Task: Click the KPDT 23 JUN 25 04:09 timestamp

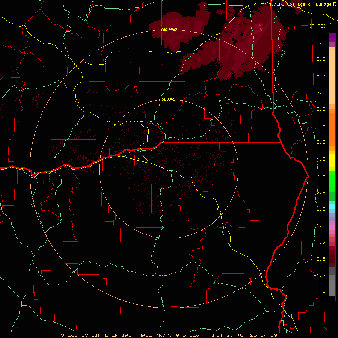Action: [x=243, y=335]
